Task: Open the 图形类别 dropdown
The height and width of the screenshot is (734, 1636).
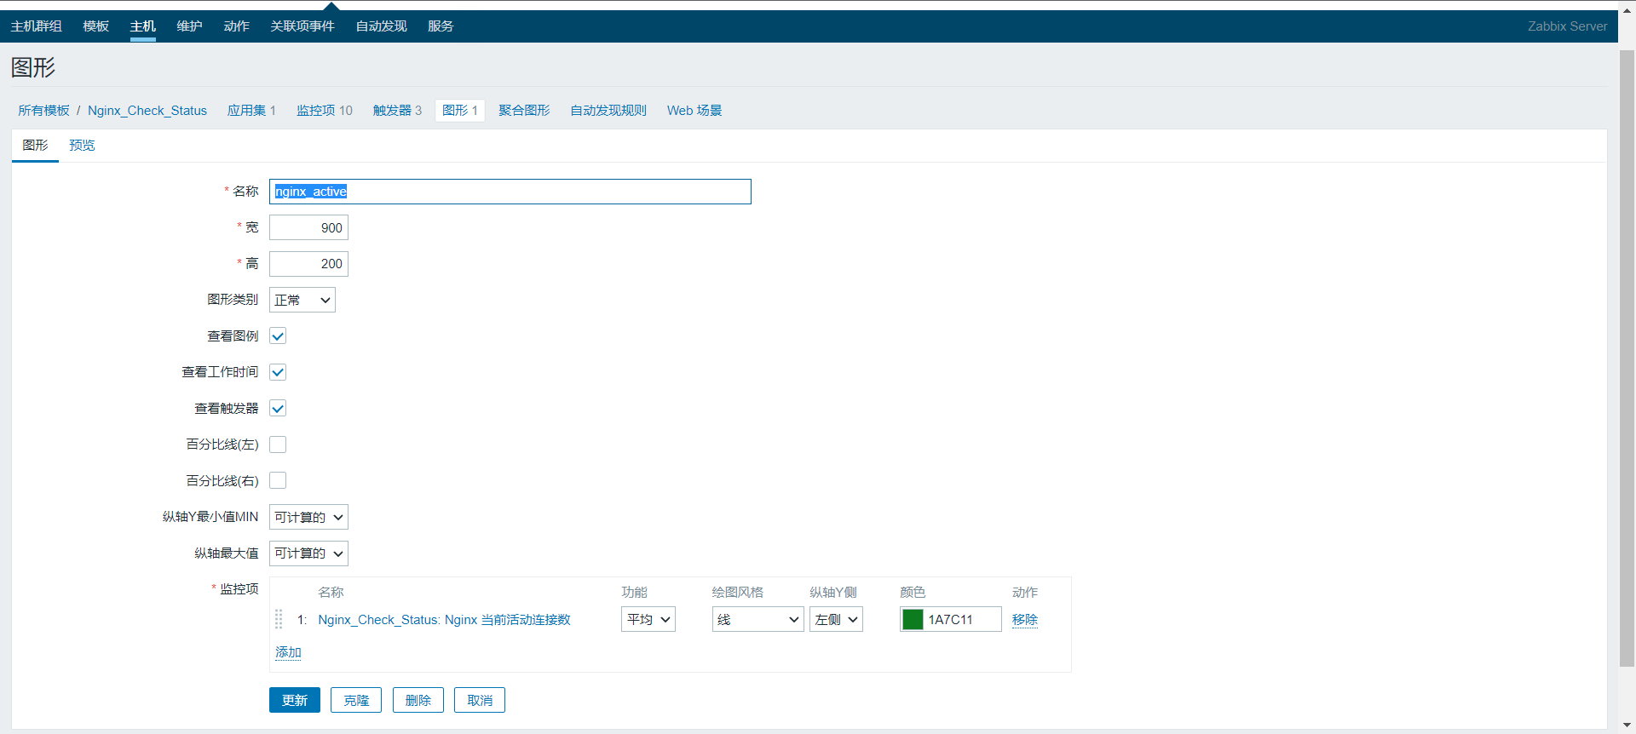Action: pyautogui.click(x=302, y=300)
